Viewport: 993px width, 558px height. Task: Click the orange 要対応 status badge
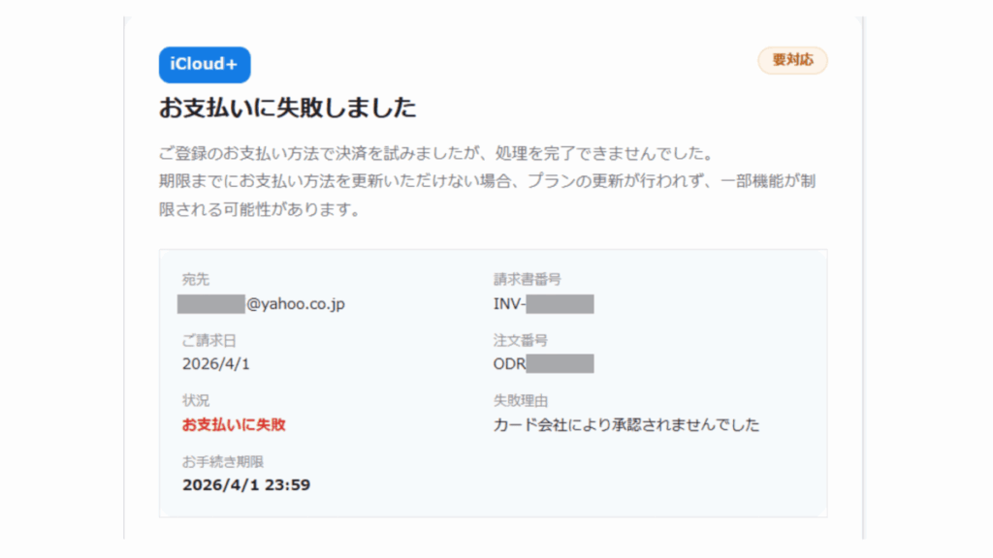(792, 60)
